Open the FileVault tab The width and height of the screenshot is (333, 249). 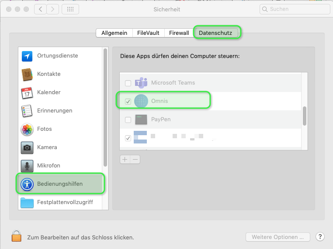[x=149, y=33]
